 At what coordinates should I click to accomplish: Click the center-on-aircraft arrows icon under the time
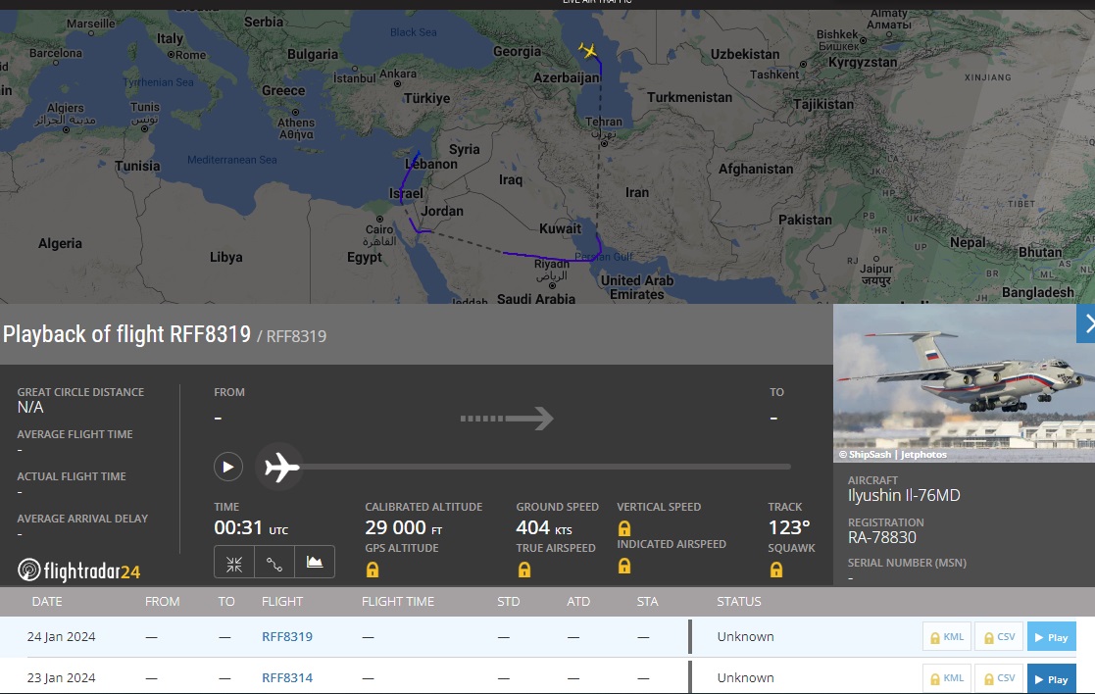pos(234,562)
